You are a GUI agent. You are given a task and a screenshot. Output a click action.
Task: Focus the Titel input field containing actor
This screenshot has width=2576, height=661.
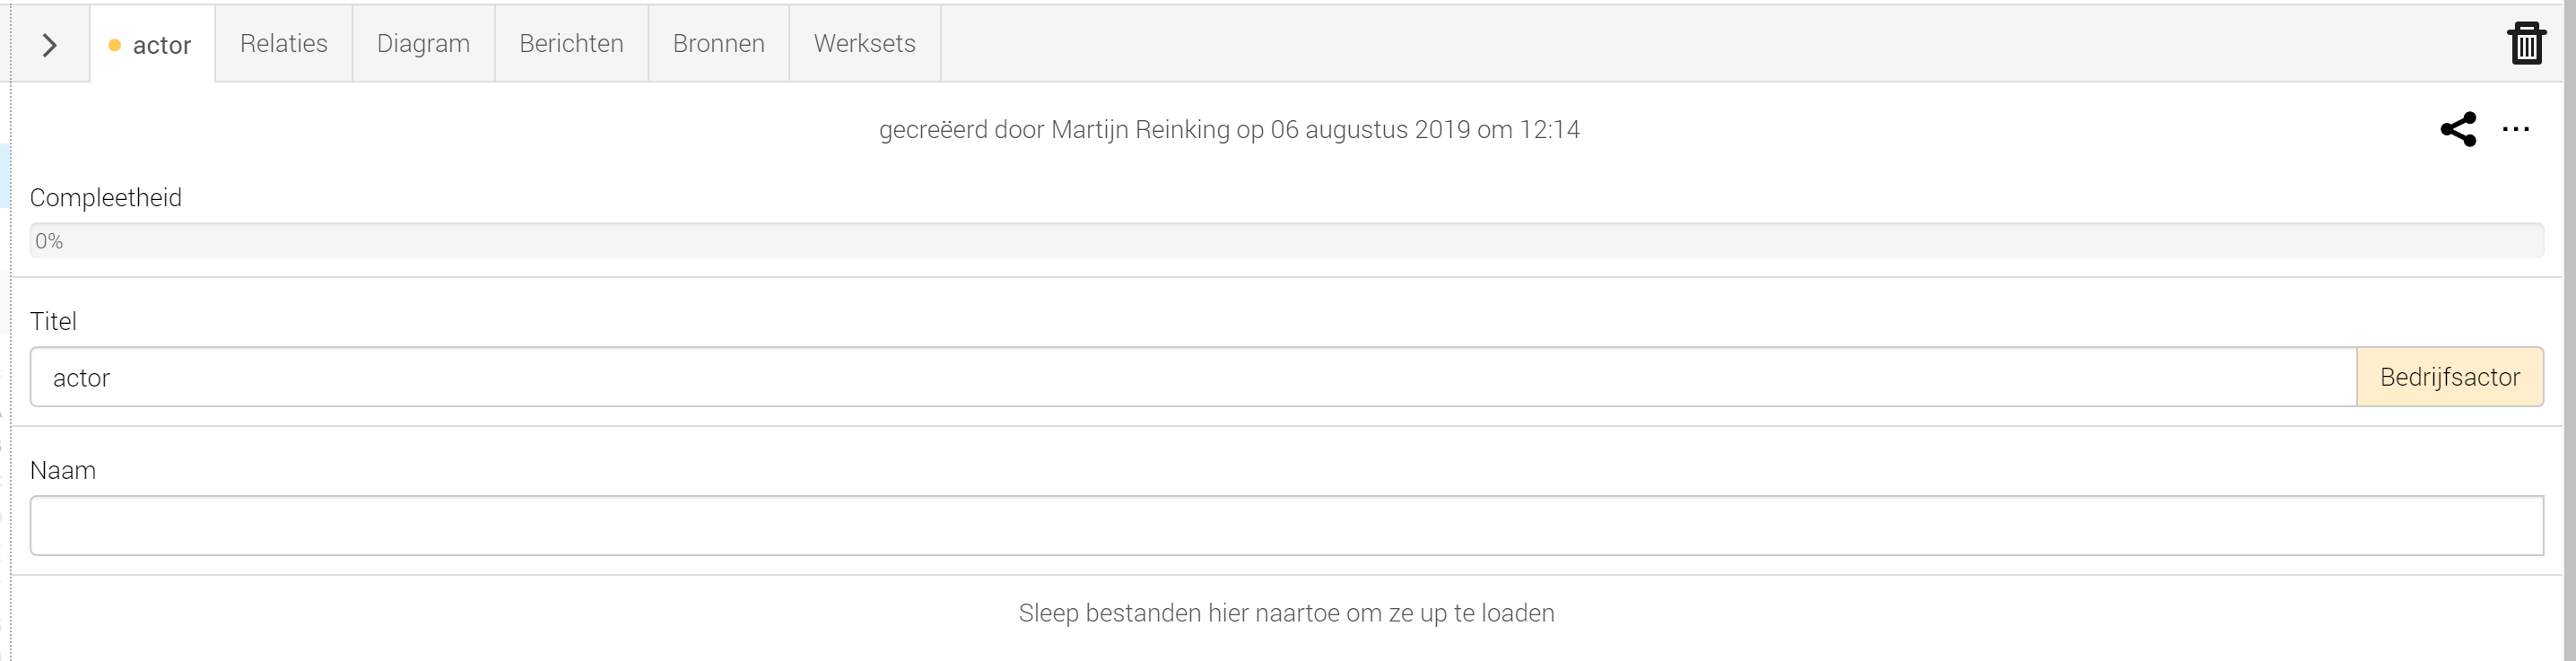pos(1193,377)
